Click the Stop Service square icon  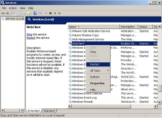[x=51, y=13]
